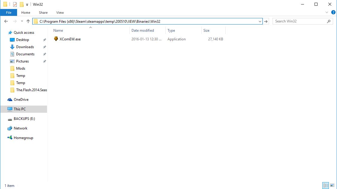The image size is (337, 189).
Task: Select the XComEW.exe file
Action: tap(70, 39)
